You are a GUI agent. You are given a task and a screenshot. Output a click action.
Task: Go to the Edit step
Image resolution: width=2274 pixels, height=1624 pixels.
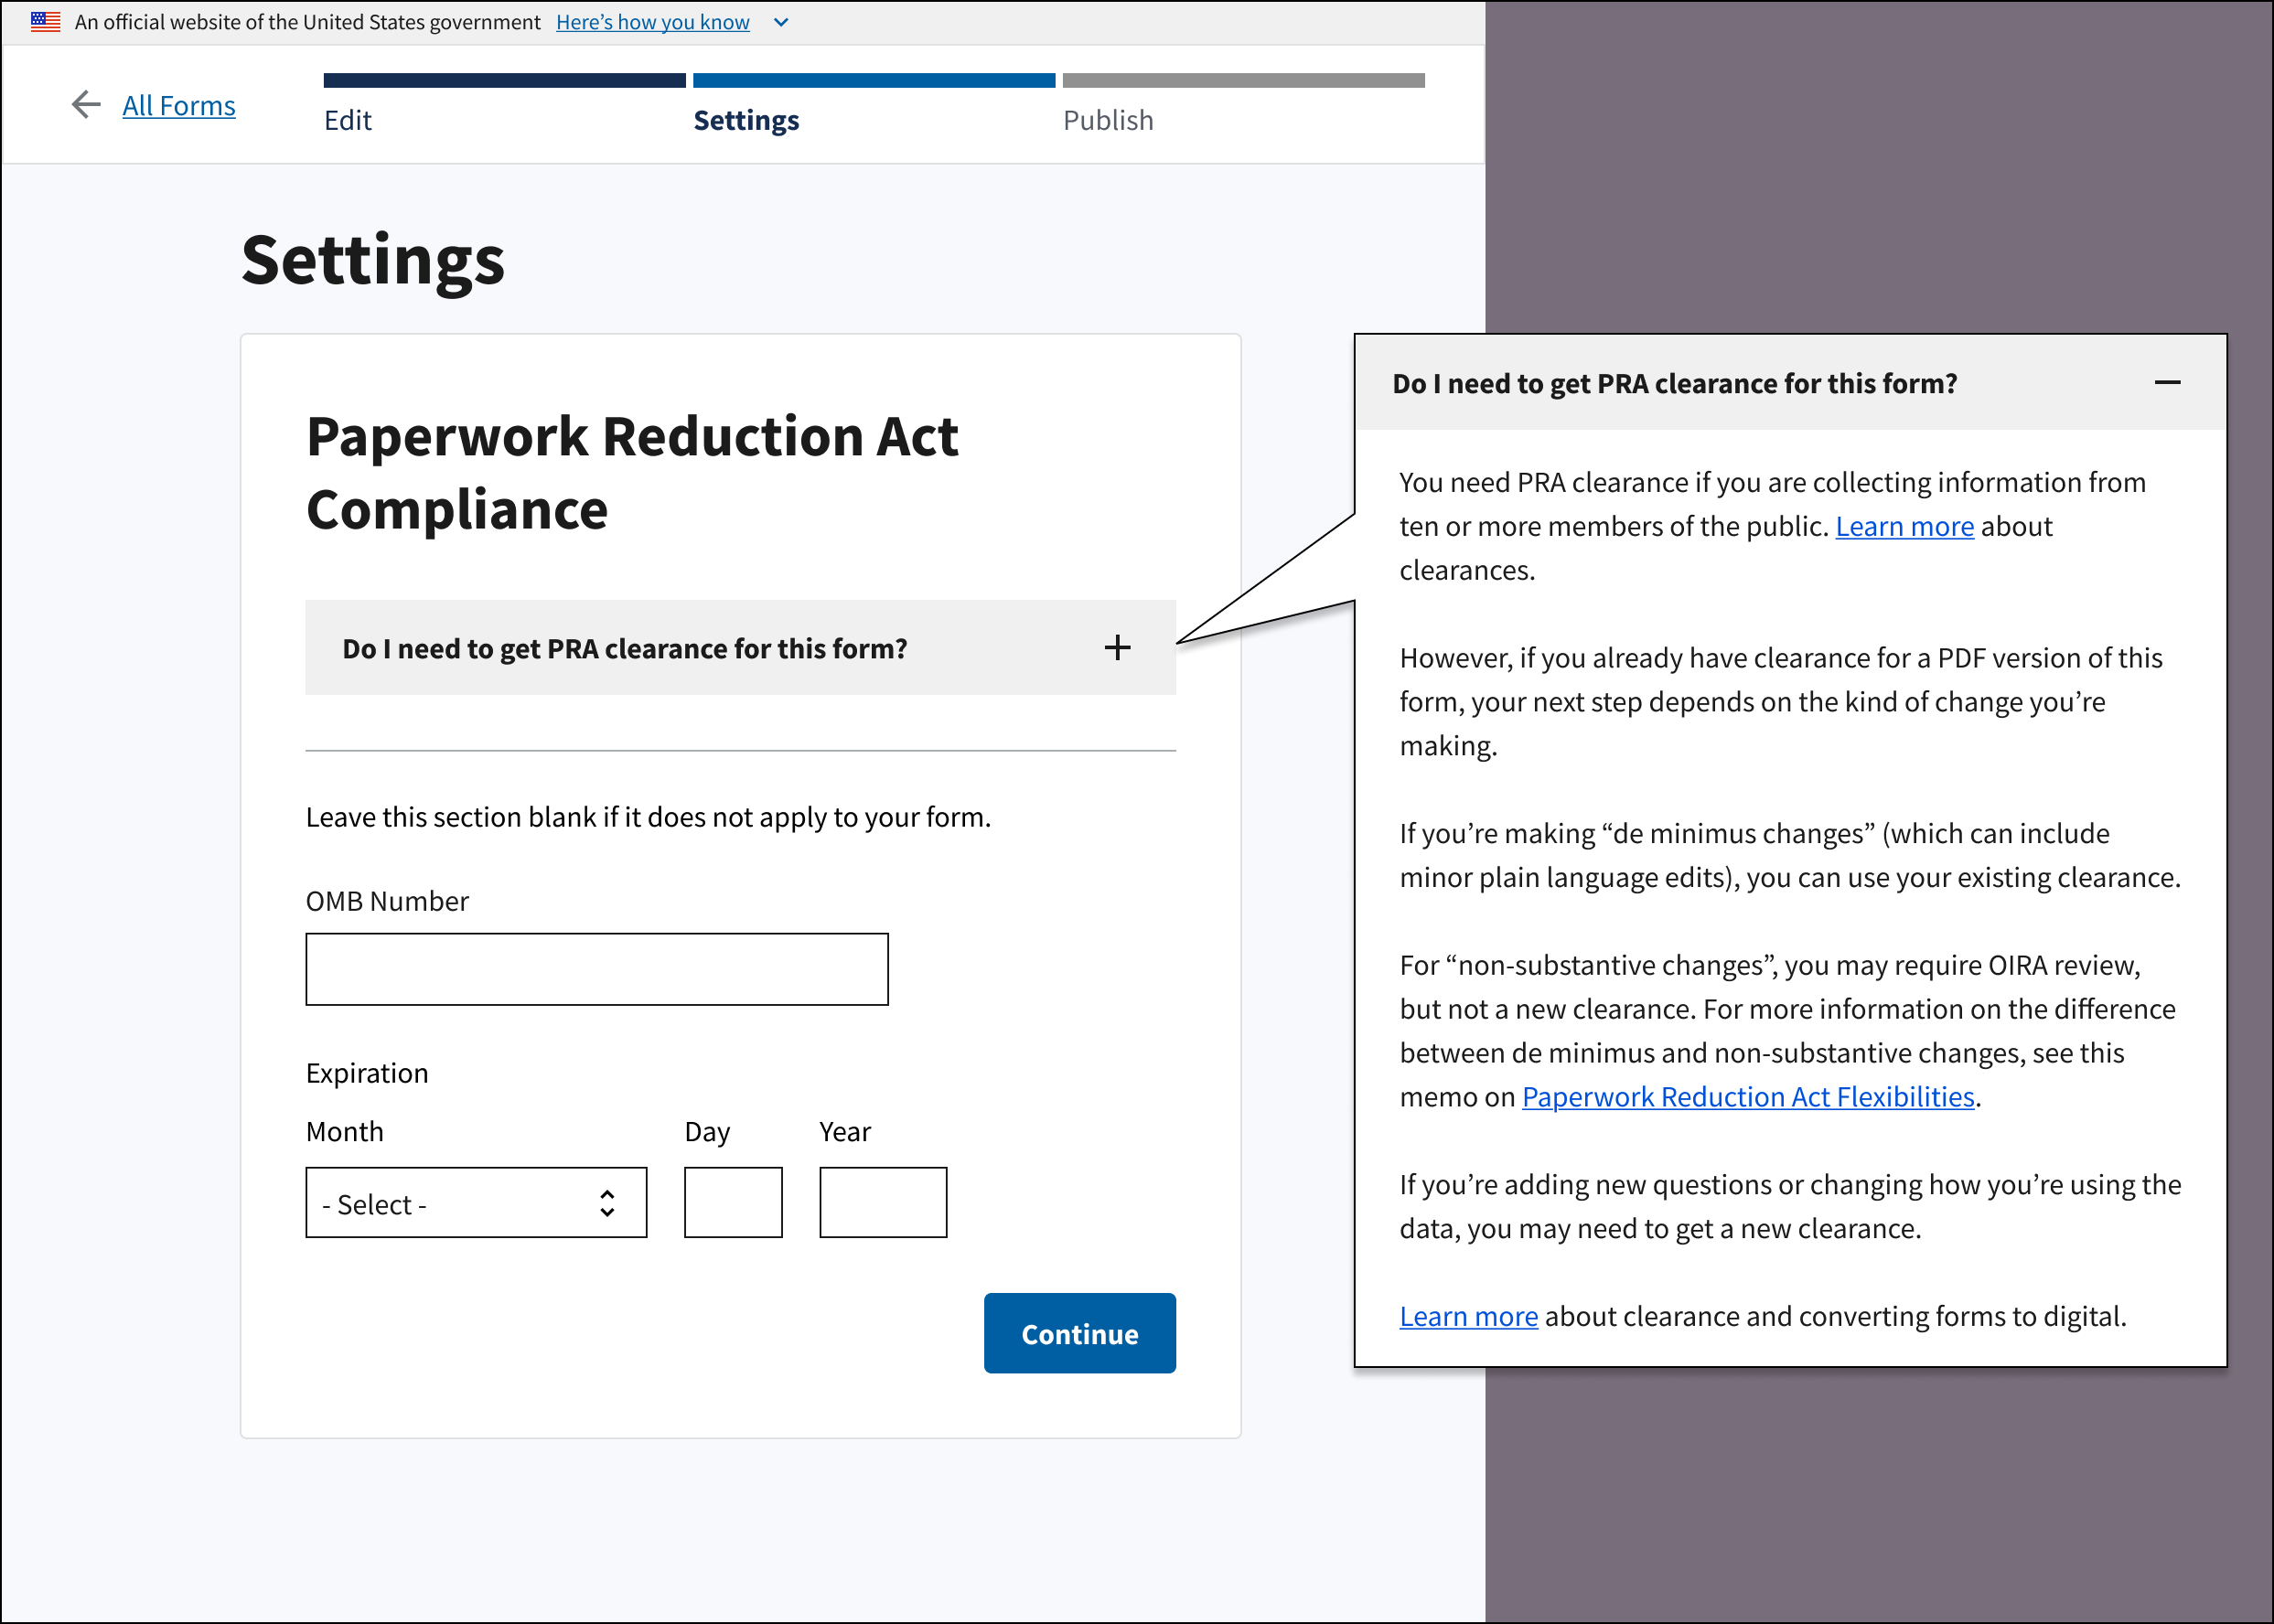(348, 121)
